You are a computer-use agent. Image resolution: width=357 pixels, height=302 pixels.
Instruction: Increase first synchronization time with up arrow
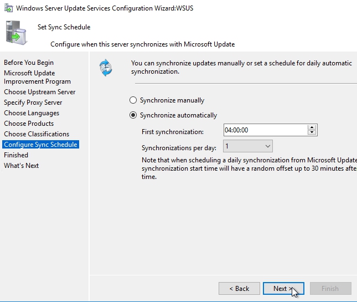tap(312, 127)
